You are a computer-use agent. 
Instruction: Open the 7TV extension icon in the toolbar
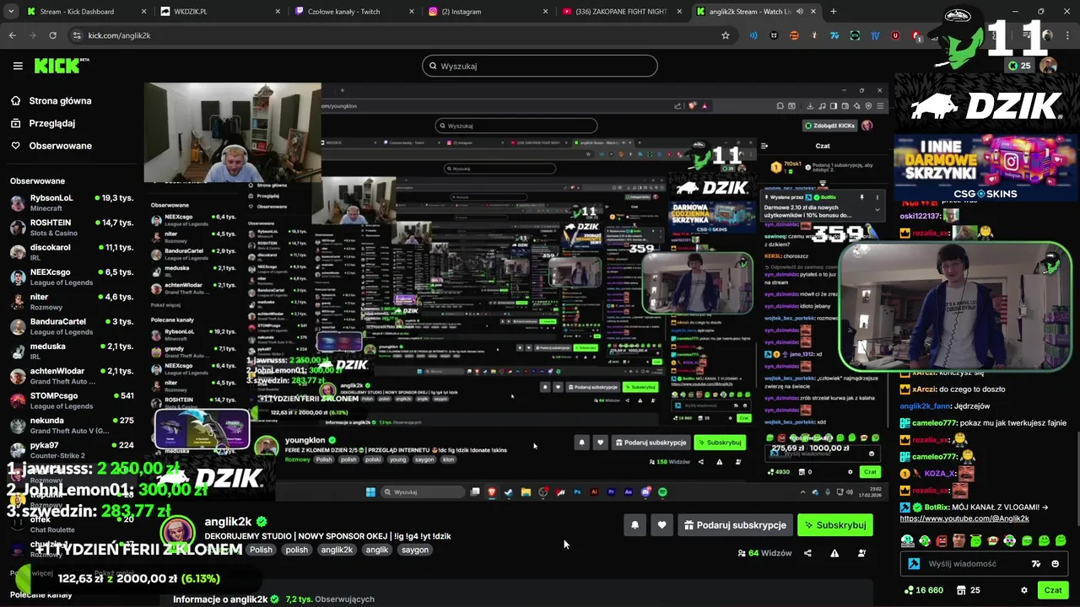point(834,35)
